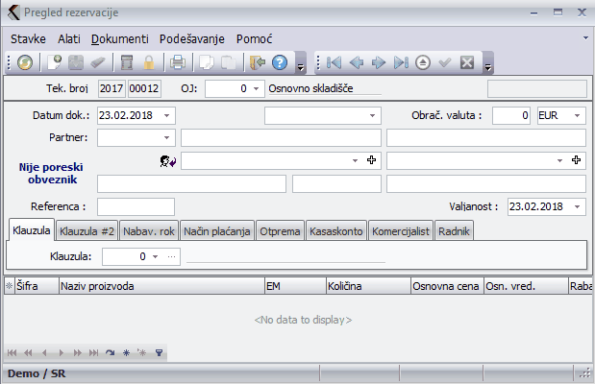Click the filter funnel icon below grid
This screenshot has width=595, height=384.
[x=159, y=353]
